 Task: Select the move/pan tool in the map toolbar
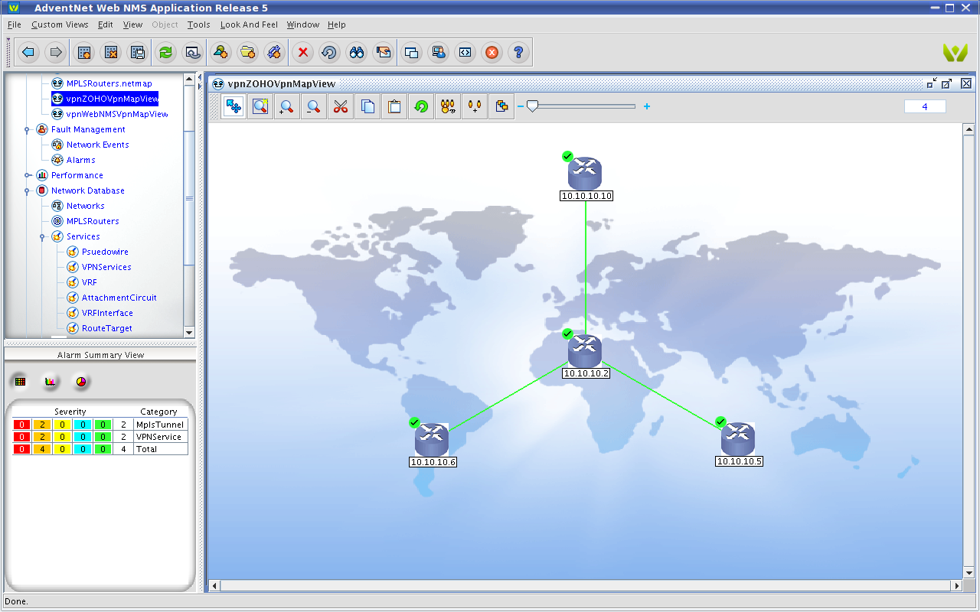(234, 107)
